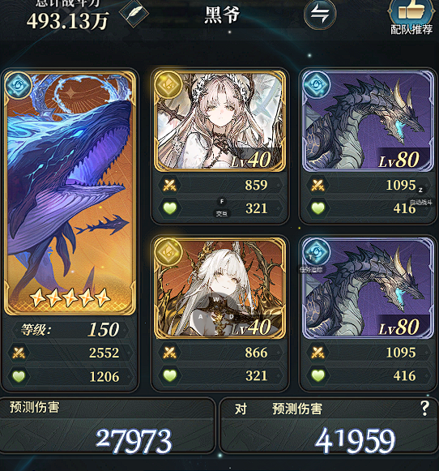Click the feather edit icon beside team name
Image resolution: width=439 pixels, height=471 pixels.
[x=134, y=14]
